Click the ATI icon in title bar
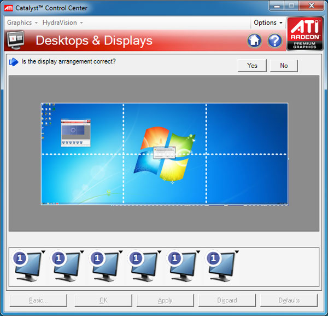 coord(9,8)
